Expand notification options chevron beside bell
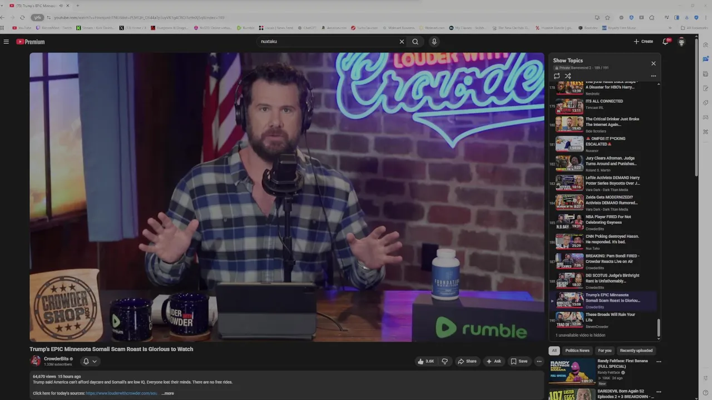The width and height of the screenshot is (712, 400). point(95,361)
